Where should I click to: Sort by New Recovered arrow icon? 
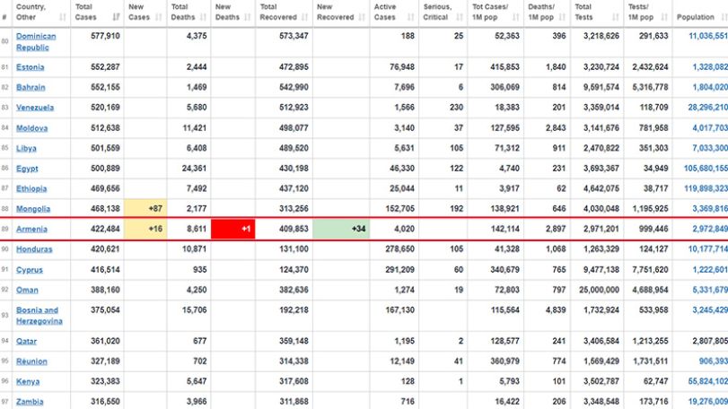(363, 17)
